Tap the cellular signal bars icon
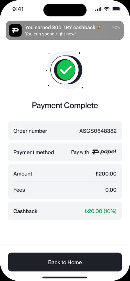 click(98, 9)
